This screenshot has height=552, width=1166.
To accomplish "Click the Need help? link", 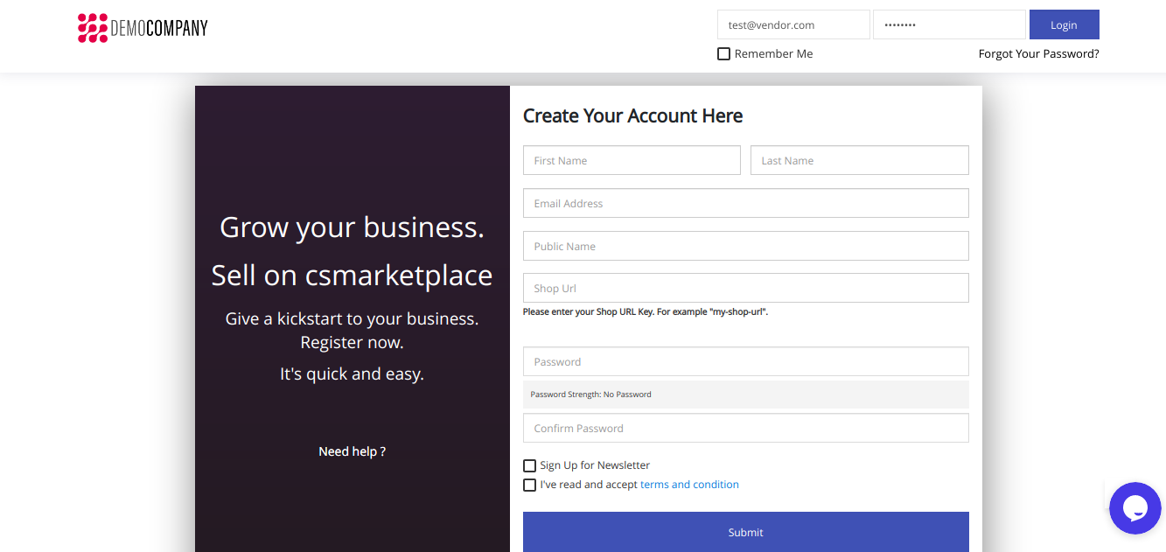I will [352, 451].
